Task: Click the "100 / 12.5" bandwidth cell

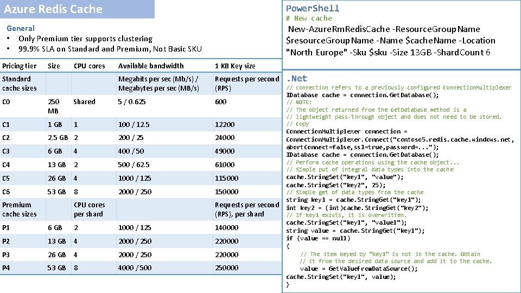Action: [134, 125]
